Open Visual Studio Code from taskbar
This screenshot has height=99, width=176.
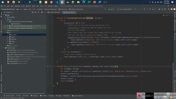[57, 2]
